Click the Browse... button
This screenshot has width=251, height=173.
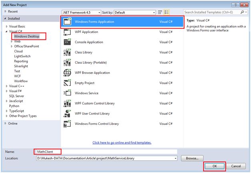pos(192,158)
